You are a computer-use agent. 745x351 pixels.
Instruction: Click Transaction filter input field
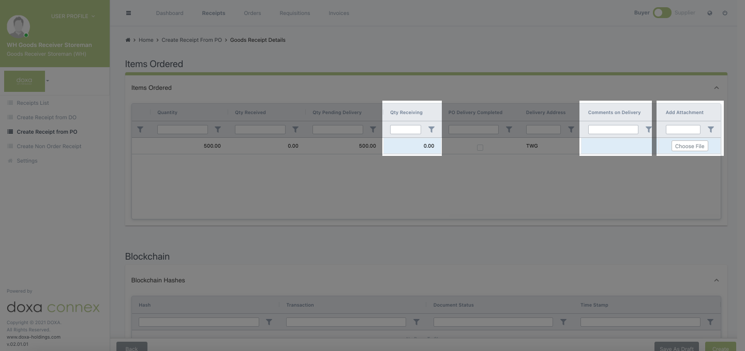[346, 322]
